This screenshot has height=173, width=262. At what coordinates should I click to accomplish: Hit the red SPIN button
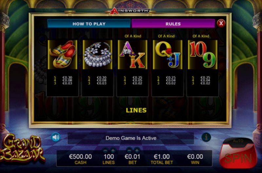pyautogui.click(x=238, y=157)
